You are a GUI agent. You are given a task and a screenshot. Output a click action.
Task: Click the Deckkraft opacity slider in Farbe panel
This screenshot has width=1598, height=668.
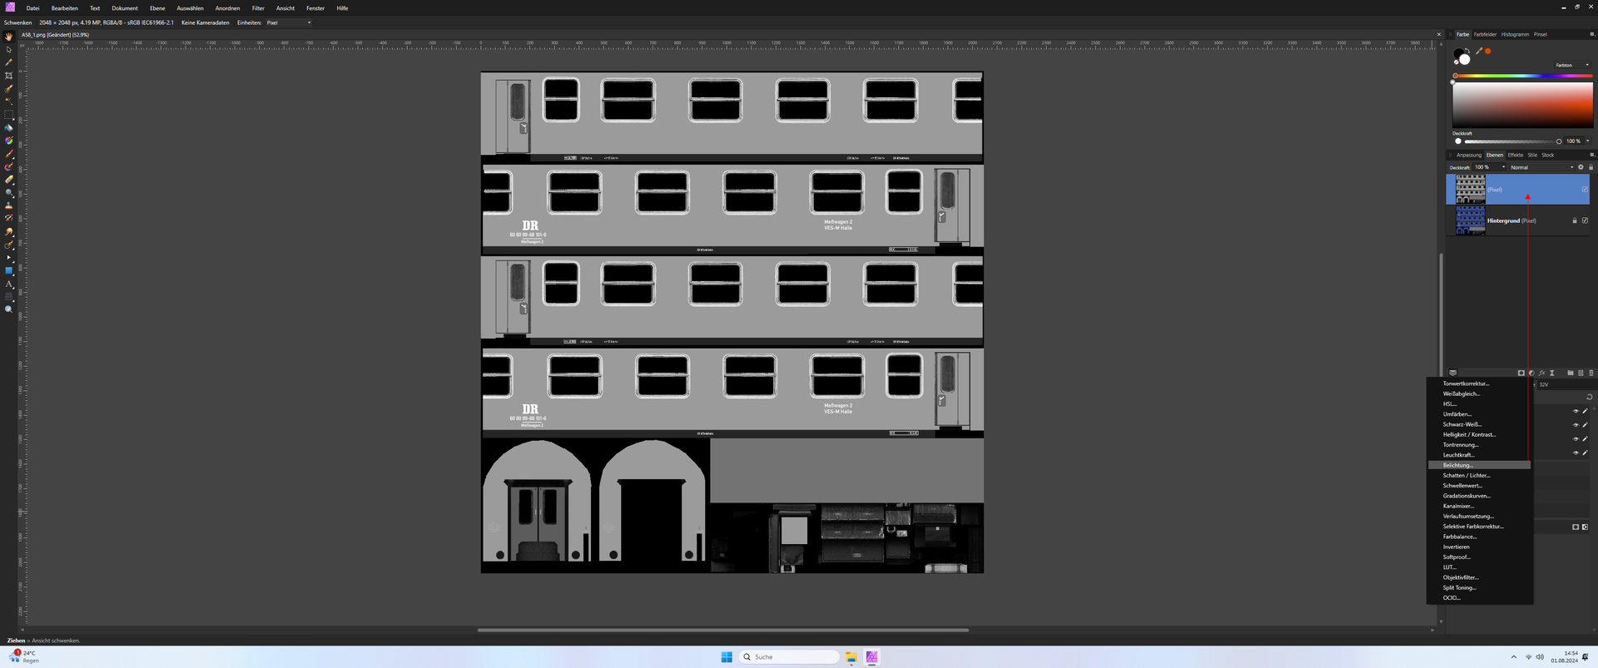(1508, 141)
